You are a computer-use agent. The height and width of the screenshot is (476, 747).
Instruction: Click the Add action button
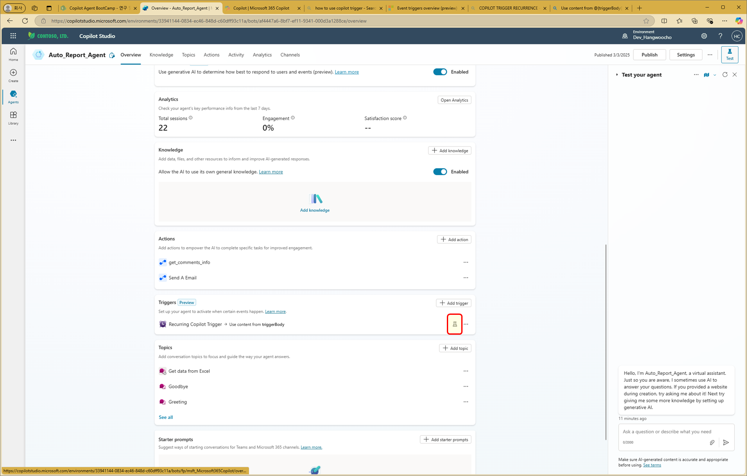pyautogui.click(x=454, y=239)
